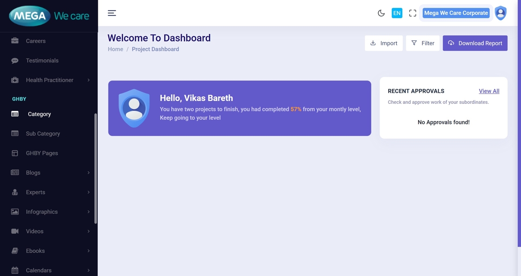This screenshot has width=521, height=276.
Task: Click the user avatar shield icon
Action: pos(501,13)
